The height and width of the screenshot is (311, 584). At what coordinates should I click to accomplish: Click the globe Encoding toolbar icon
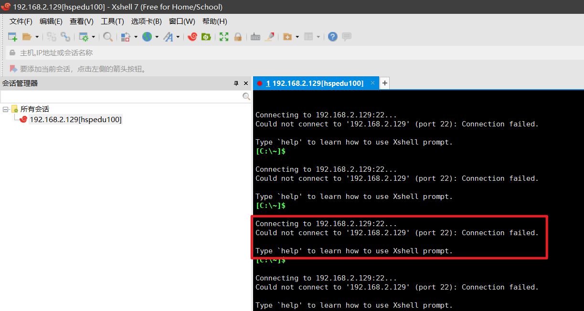tap(147, 37)
